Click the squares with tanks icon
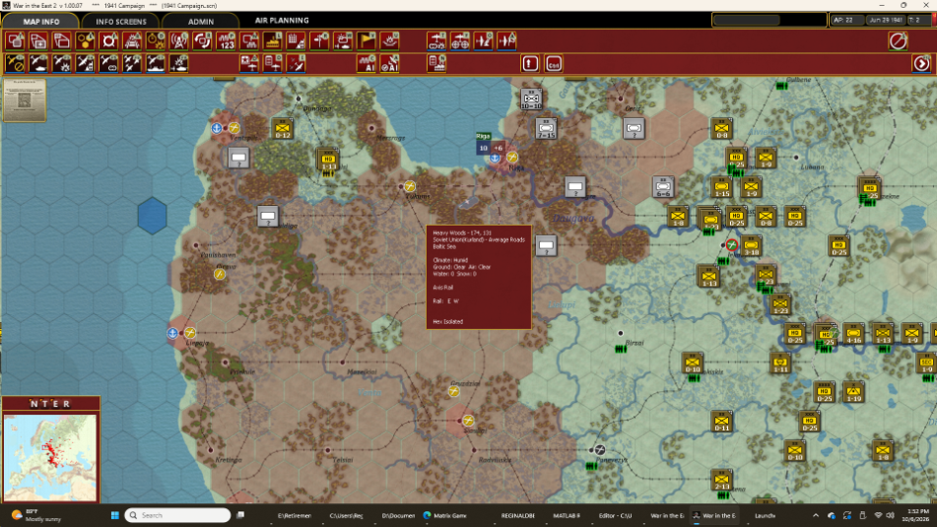This screenshot has width=937, height=527. [250, 42]
